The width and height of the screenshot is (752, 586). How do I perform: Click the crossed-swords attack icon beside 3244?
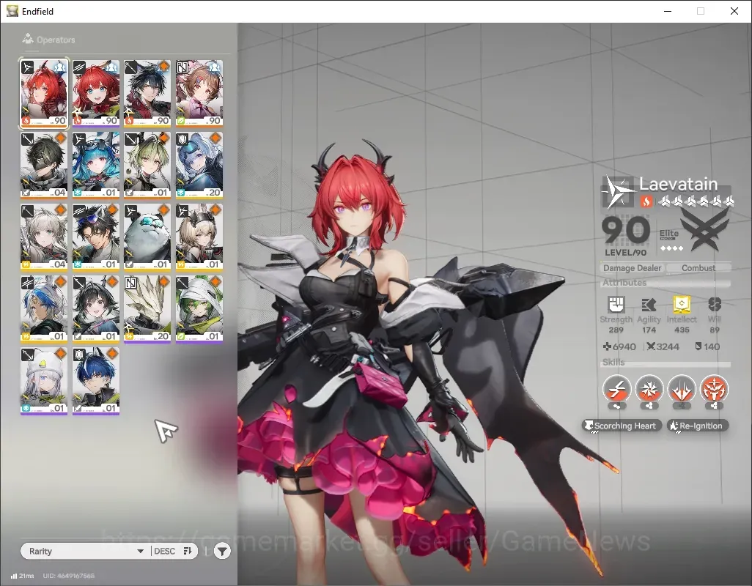tap(650, 346)
